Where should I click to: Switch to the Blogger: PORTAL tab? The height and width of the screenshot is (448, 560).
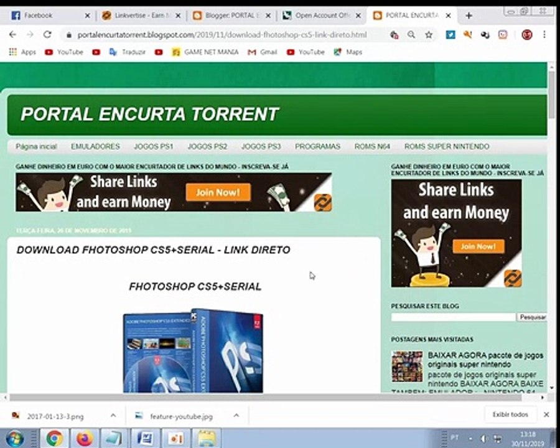point(230,16)
